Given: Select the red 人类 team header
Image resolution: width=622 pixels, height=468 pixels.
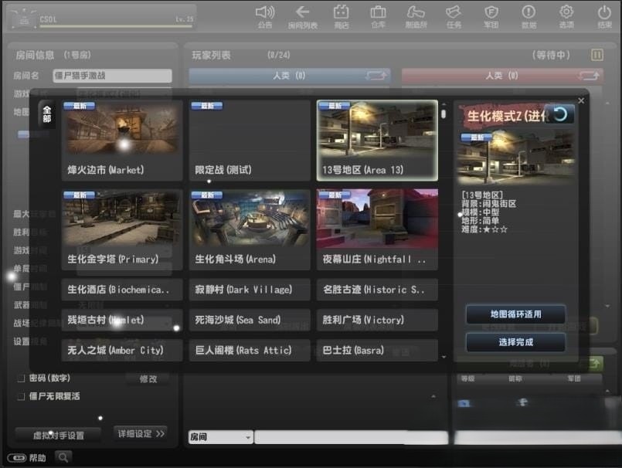Looking at the screenshot, I should [x=502, y=76].
